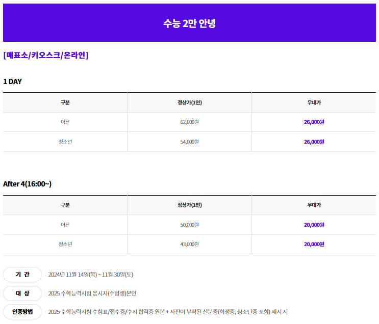The image size is (379, 324).
Task: Click 정상가(1인) header in 1 DAY table
Action: [x=190, y=102]
